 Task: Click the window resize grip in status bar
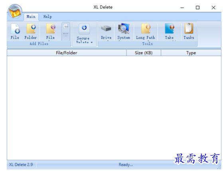coord(219,167)
